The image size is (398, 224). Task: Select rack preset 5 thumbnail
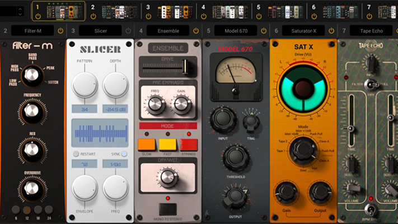pyautogui.click(x=285, y=12)
